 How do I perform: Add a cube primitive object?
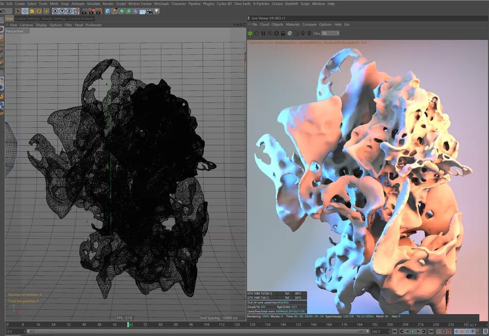click(x=108, y=11)
